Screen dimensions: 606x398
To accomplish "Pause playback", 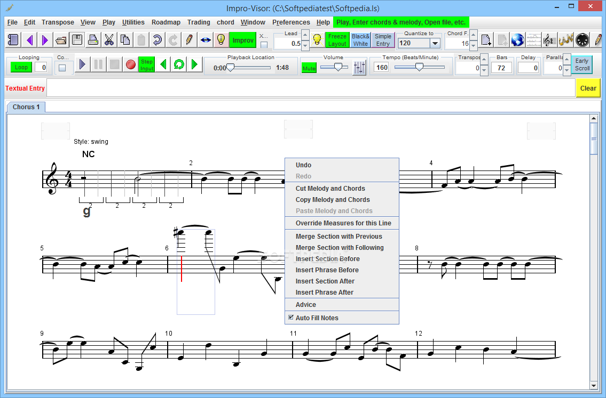I will (99, 64).
